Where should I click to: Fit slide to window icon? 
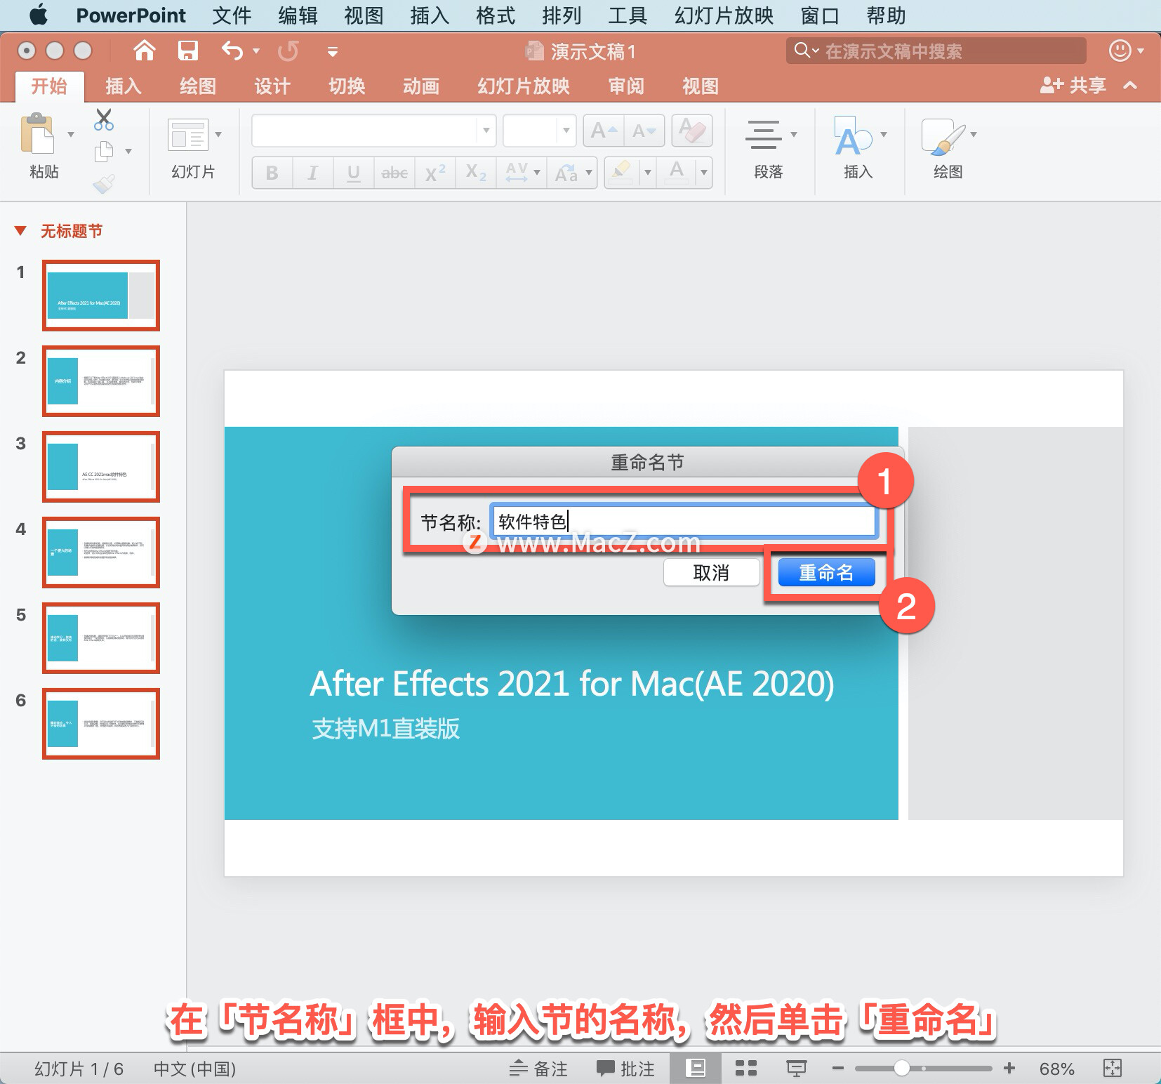point(1113,1069)
